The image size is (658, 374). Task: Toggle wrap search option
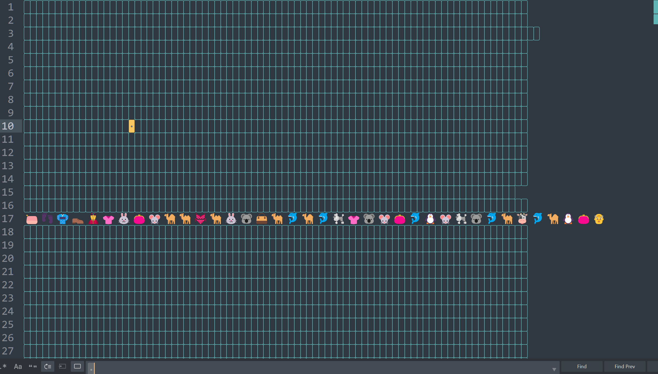pyautogui.click(x=48, y=366)
